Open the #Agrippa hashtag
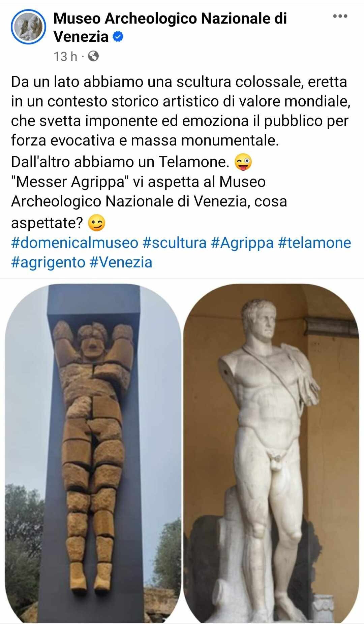This screenshot has width=364, height=624. [242, 243]
